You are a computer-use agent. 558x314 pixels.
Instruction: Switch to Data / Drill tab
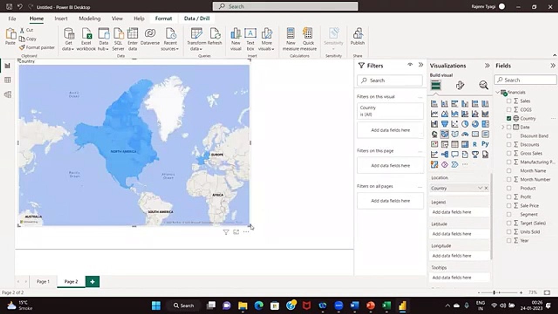pyautogui.click(x=197, y=19)
